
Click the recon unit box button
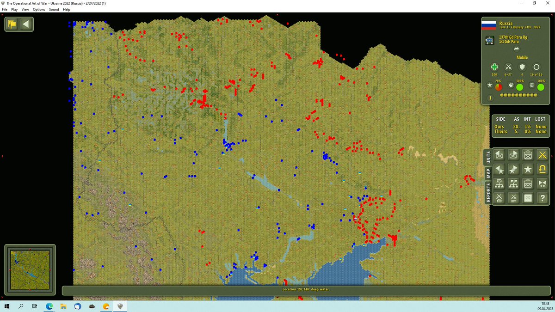528,184
